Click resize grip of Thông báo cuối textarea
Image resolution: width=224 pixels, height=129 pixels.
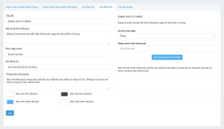[x=108, y=89]
